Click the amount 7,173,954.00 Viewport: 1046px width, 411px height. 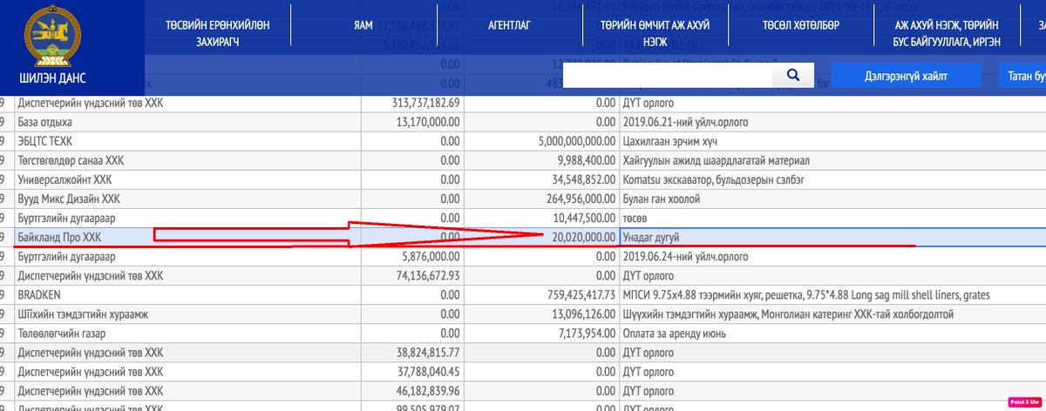click(x=586, y=333)
